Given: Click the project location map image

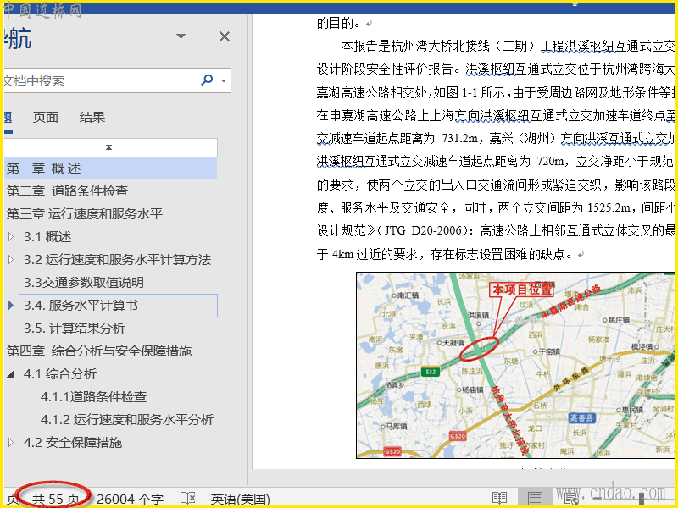Looking at the screenshot, I should (x=515, y=365).
